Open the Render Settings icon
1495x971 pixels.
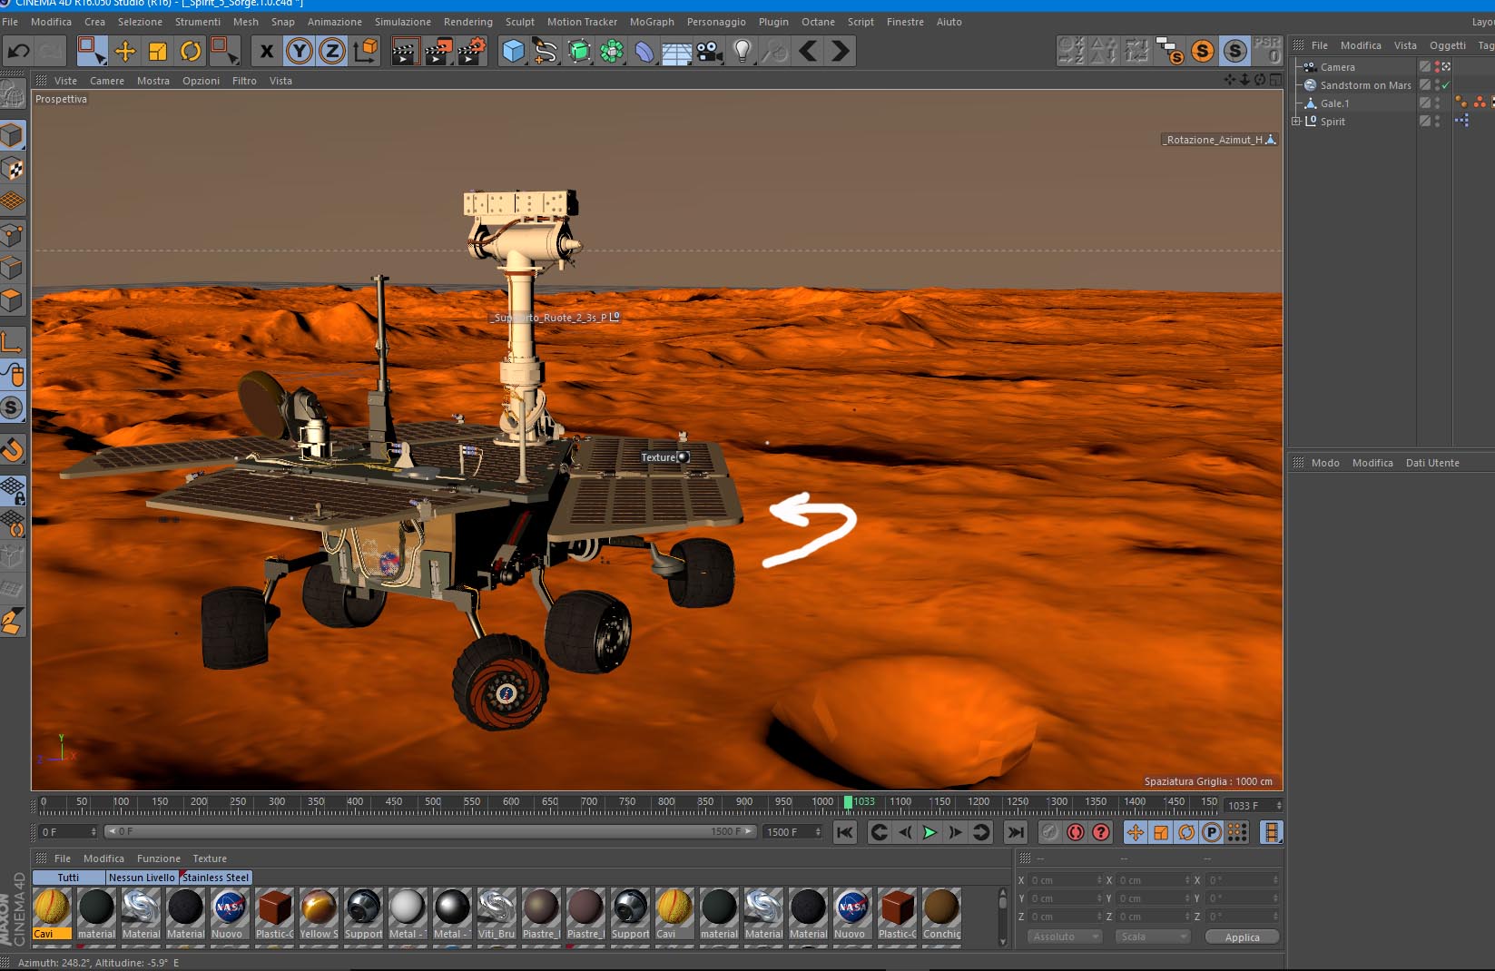(471, 51)
